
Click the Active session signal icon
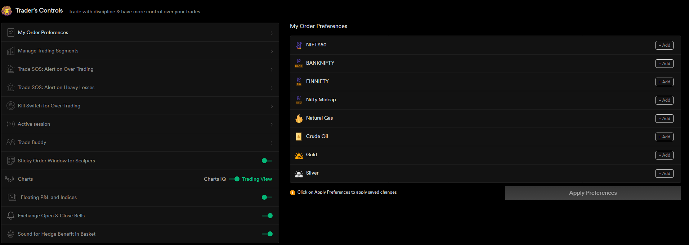coord(11,124)
